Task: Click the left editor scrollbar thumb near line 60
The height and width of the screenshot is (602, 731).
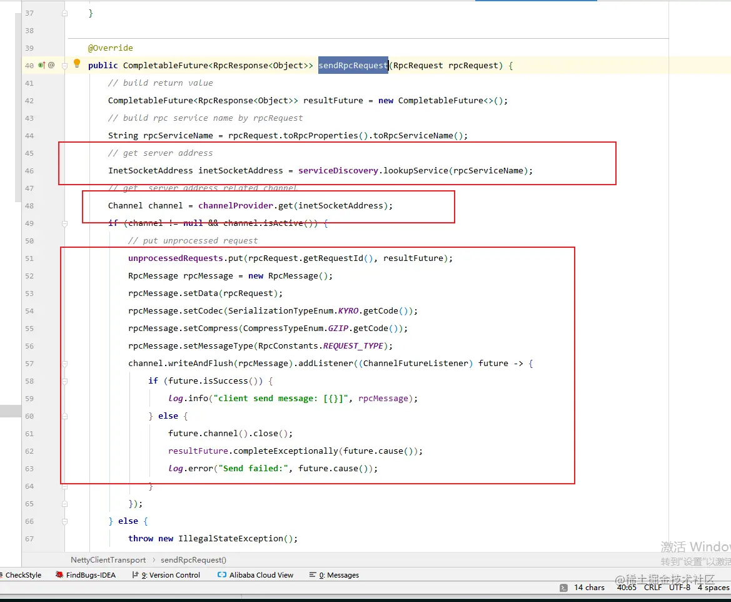Action: (x=10, y=411)
